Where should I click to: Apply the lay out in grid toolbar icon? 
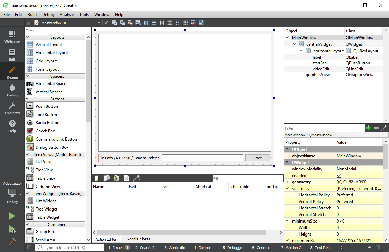coord(185,23)
